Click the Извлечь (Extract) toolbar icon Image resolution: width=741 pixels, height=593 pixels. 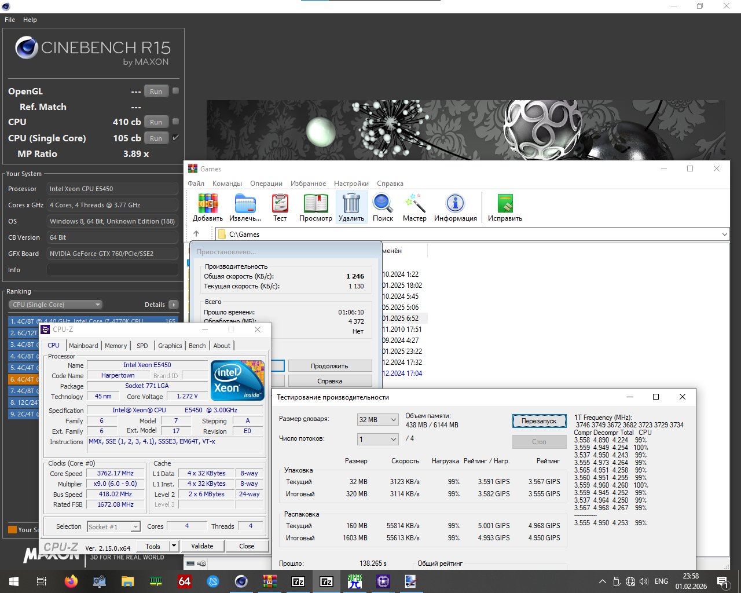[245, 207]
